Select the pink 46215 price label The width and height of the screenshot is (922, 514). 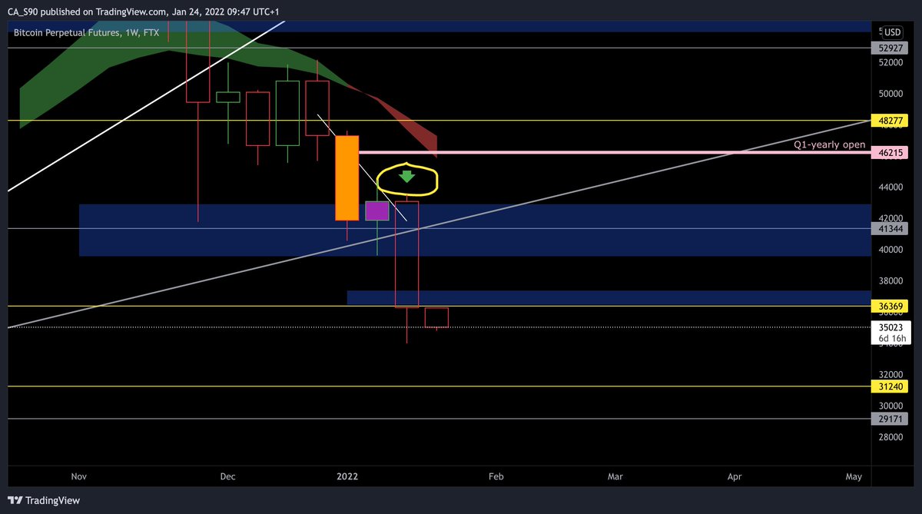click(x=890, y=154)
